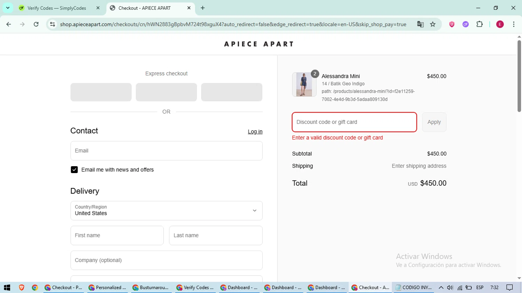
Task: Click the first express checkout button
Action: tap(101, 92)
